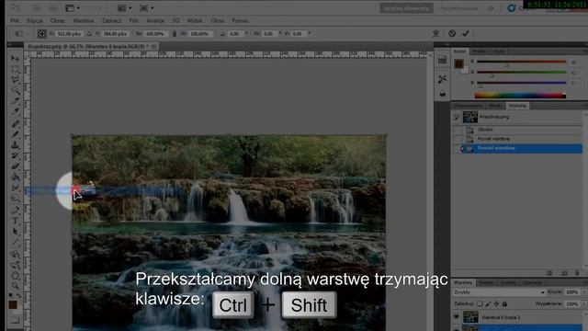Click the delete state trash in History panel
Screen dimensions: 588x331
(x=577, y=273)
